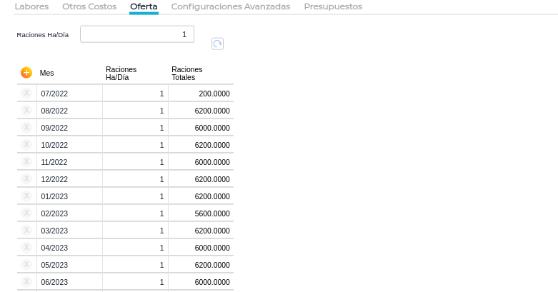Remove the 04/2023 row with X
The height and width of the screenshot is (292, 558).
click(x=26, y=247)
